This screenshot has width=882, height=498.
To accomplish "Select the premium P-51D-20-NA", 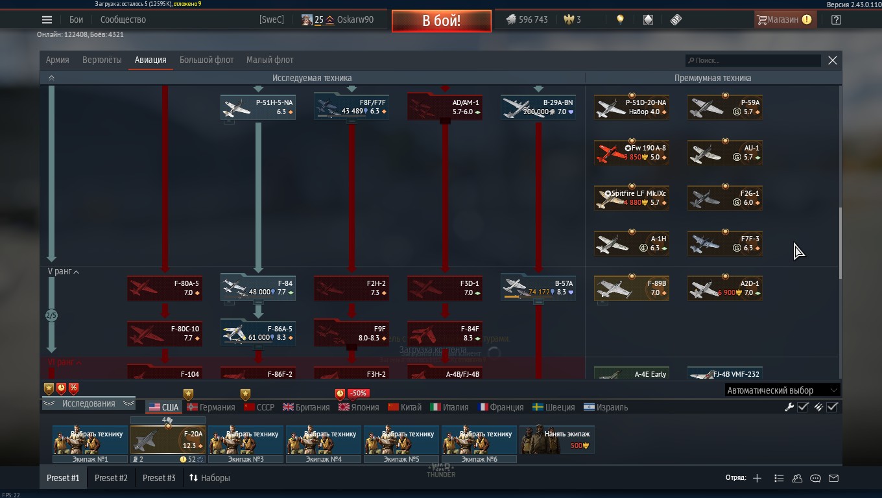I will [x=632, y=108].
